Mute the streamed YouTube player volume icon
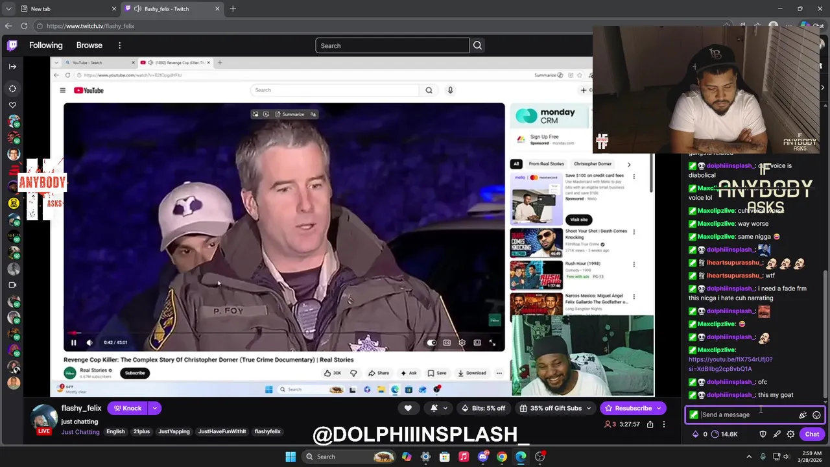Screen dimensions: 830x467 (x=89, y=342)
